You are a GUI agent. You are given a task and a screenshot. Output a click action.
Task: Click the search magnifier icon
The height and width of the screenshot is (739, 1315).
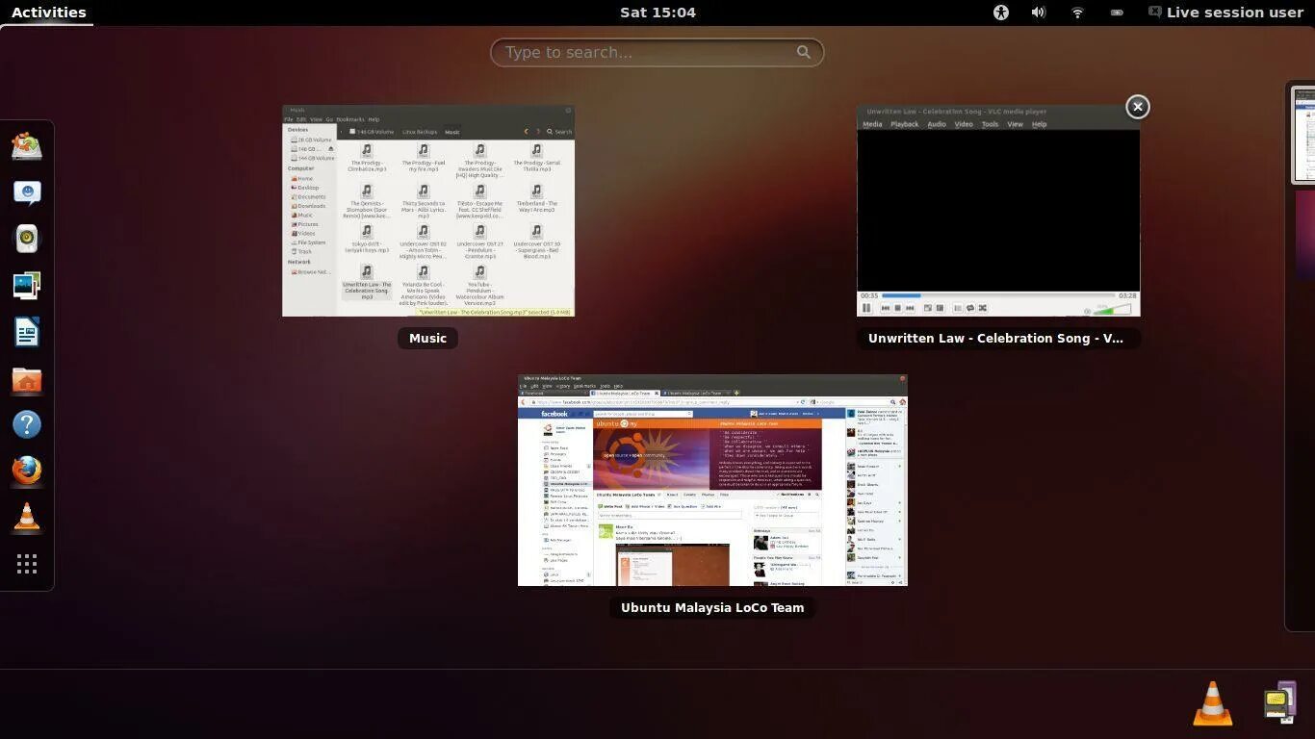coord(804,52)
